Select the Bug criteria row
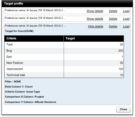The height and width of the screenshot is (117, 135). pyautogui.click(x=64, y=51)
